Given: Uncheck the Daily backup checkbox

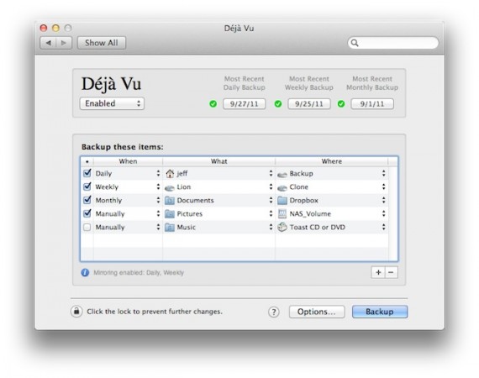Looking at the screenshot, I should point(87,173).
